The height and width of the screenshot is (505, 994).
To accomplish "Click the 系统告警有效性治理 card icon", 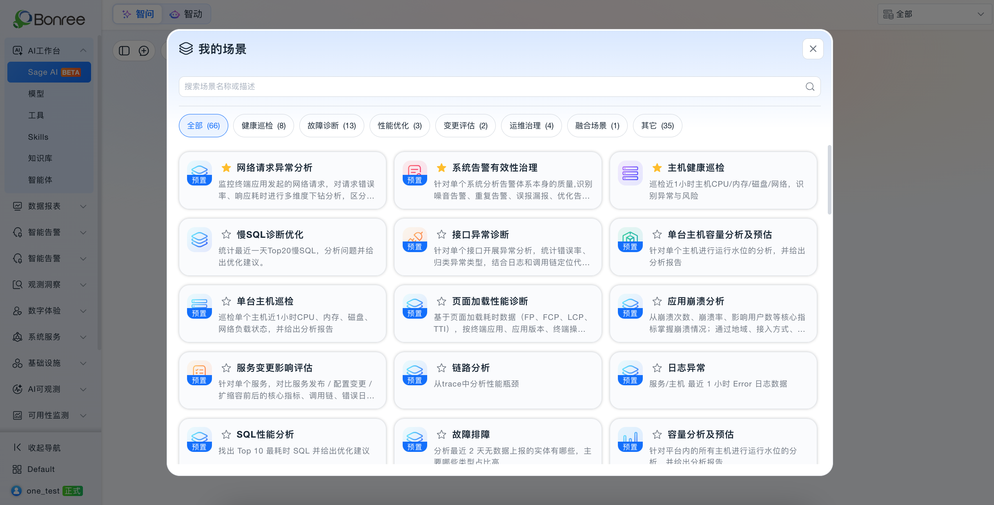I will [x=415, y=173].
